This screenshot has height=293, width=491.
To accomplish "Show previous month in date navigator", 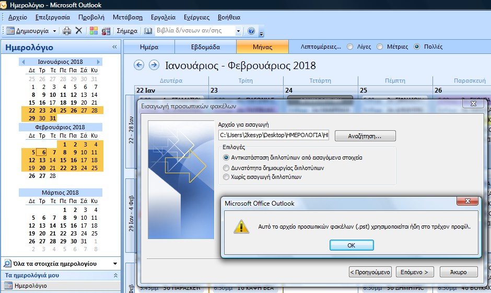I will [x=23, y=62].
